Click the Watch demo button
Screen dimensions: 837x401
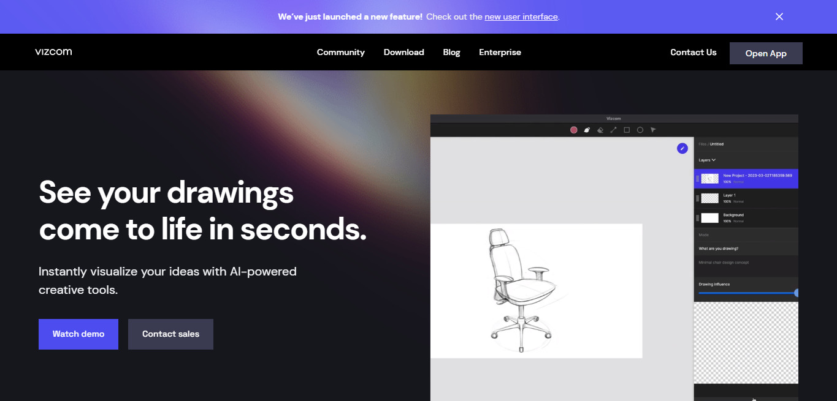78,334
